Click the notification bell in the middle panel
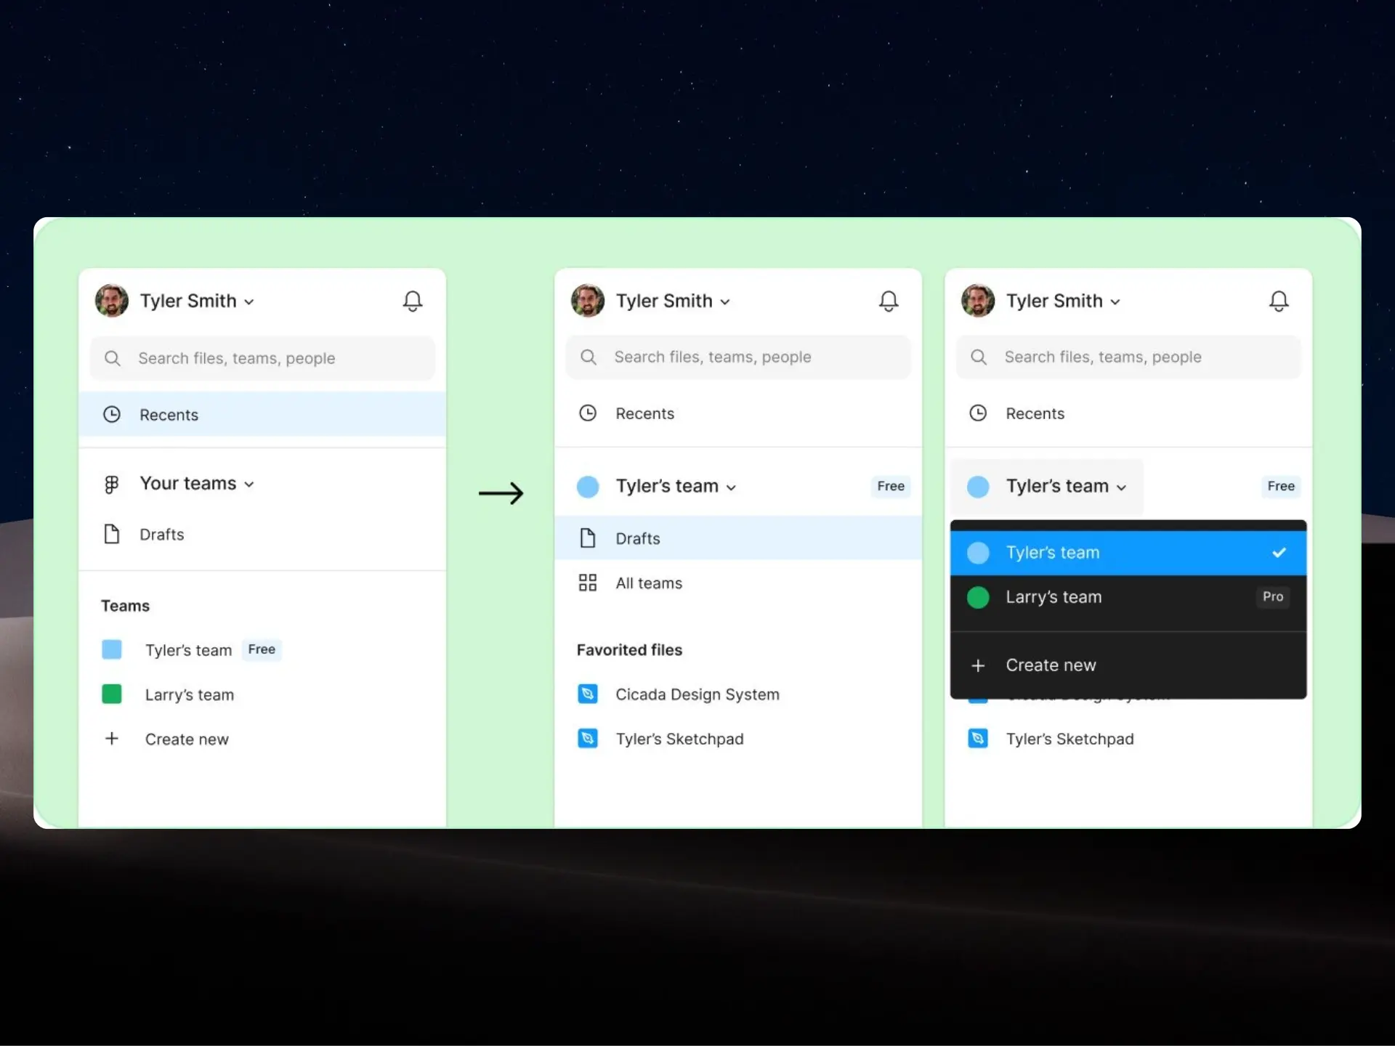Screen dimensions: 1395x1046 [x=889, y=301]
